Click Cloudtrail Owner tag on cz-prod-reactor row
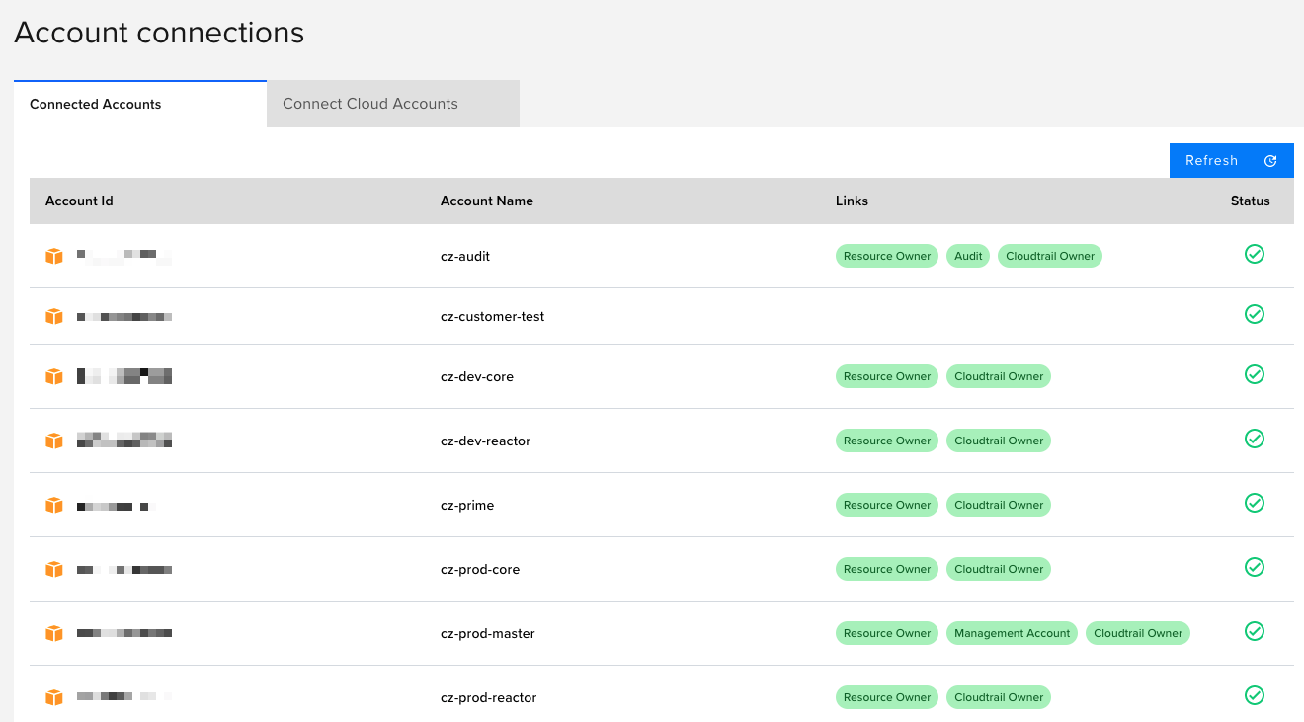 point(999,697)
